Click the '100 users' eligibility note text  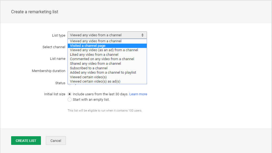pos(105,110)
